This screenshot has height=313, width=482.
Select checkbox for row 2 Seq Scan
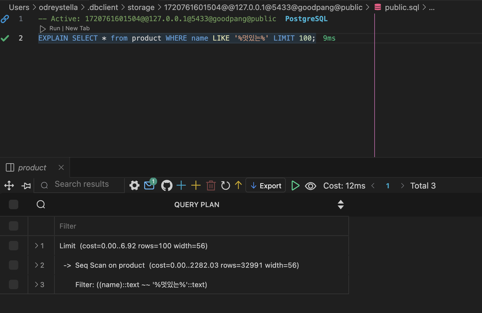(x=14, y=265)
